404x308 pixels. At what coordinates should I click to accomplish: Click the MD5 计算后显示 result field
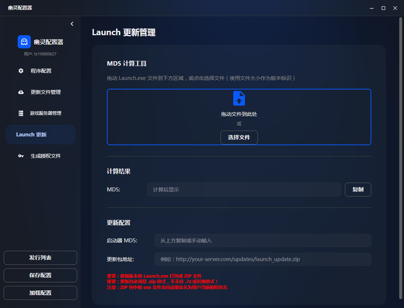(x=244, y=190)
